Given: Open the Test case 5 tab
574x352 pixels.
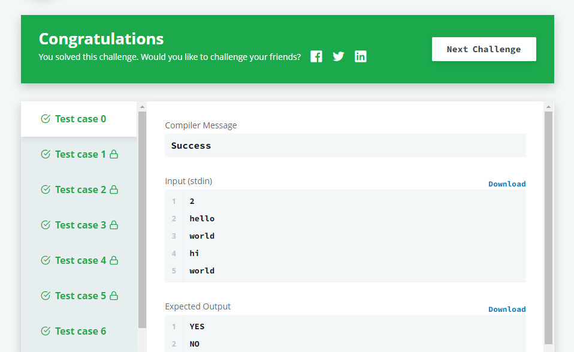Looking at the screenshot, I should coord(78,296).
